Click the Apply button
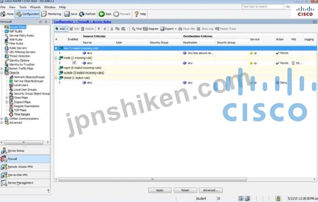318x202 pixels. tap(160, 190)
